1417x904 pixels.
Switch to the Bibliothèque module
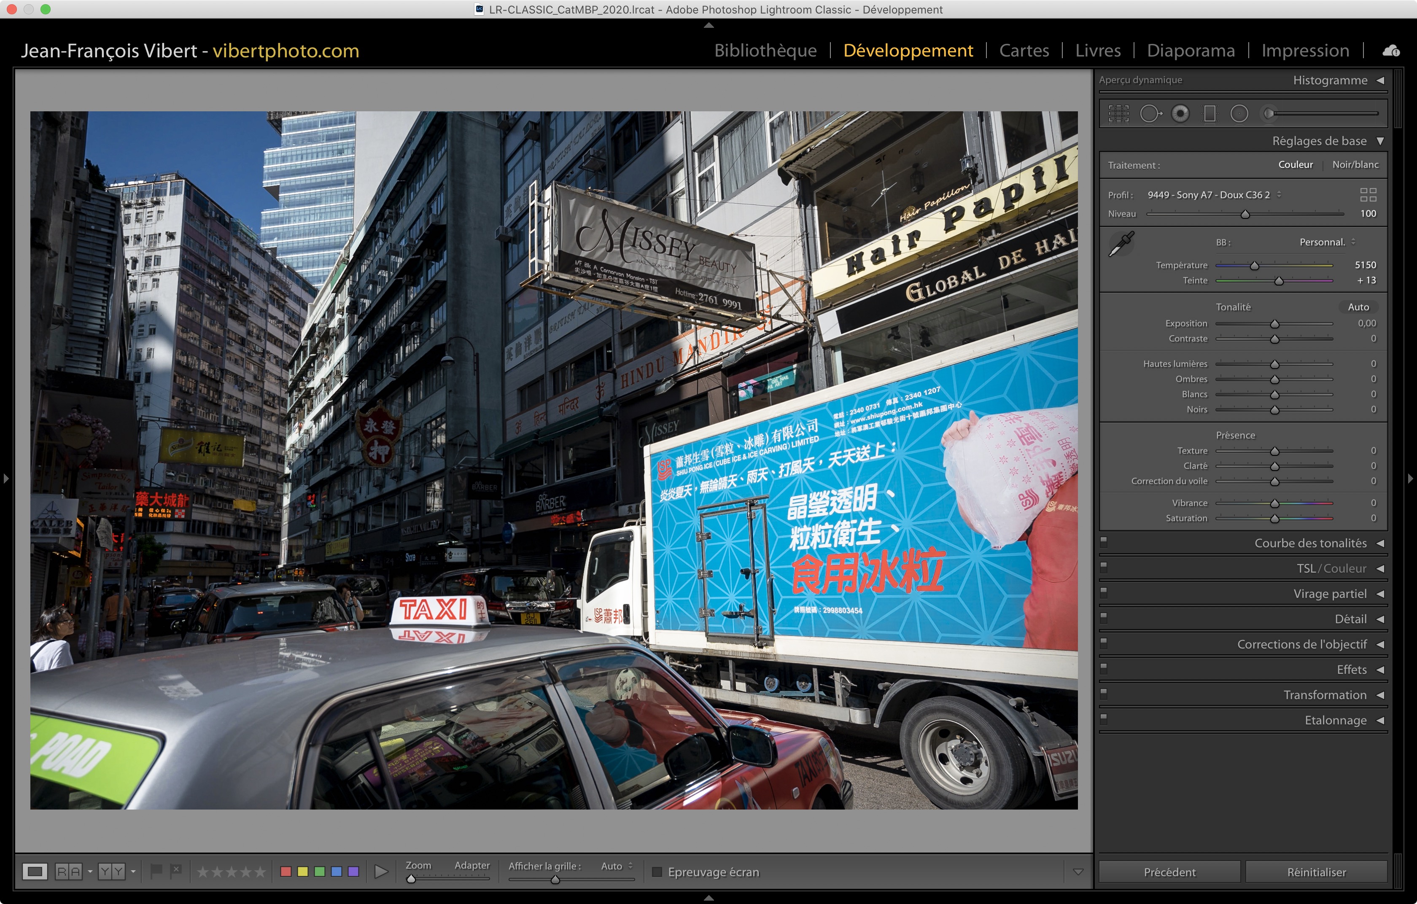(x=765, y=51)
